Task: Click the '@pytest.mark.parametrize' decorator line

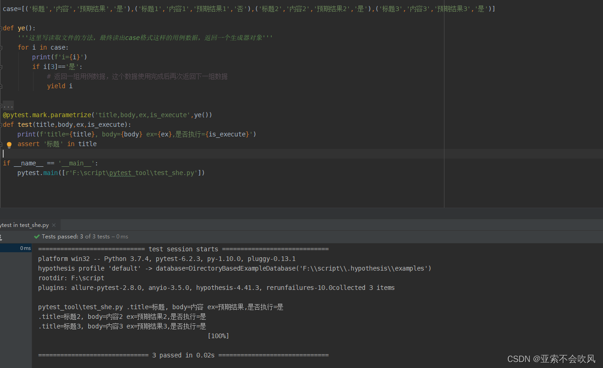Action: (108, 115)
